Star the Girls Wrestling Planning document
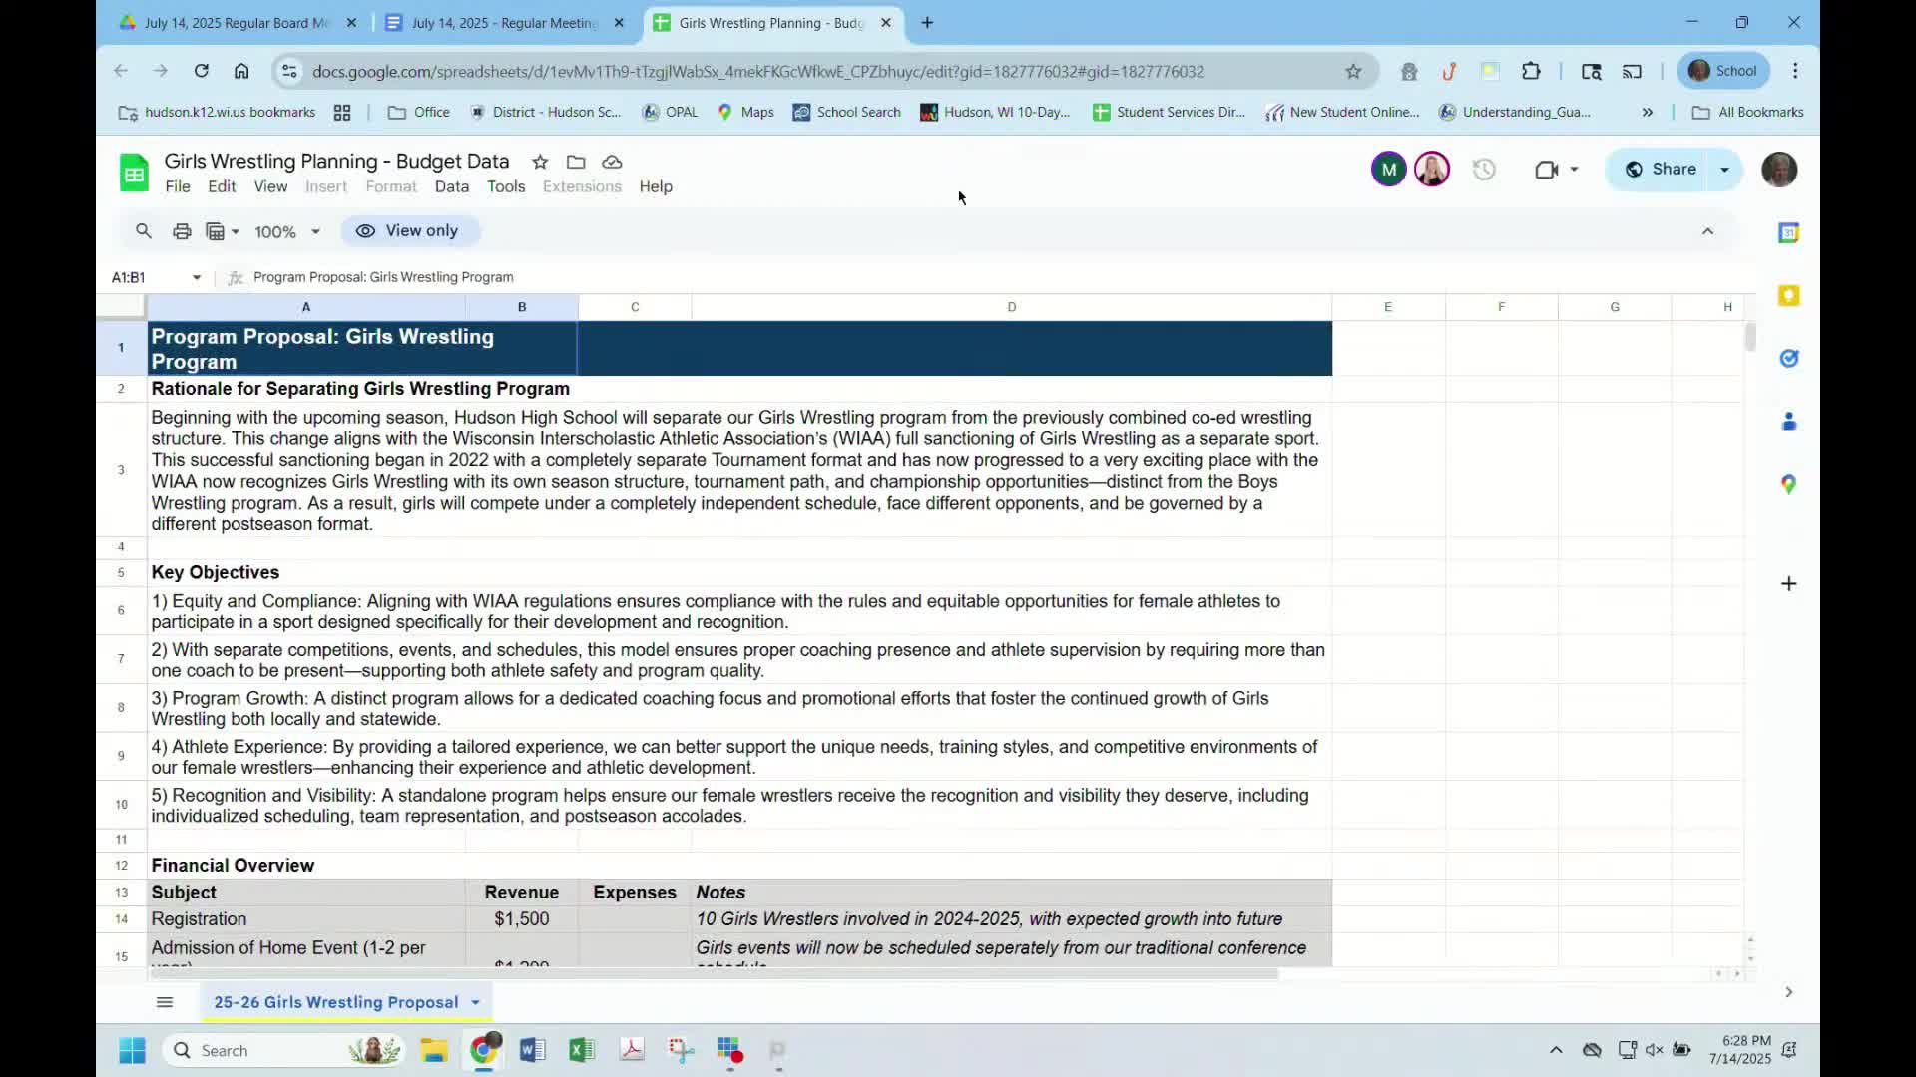 click(x=540, y=162)
